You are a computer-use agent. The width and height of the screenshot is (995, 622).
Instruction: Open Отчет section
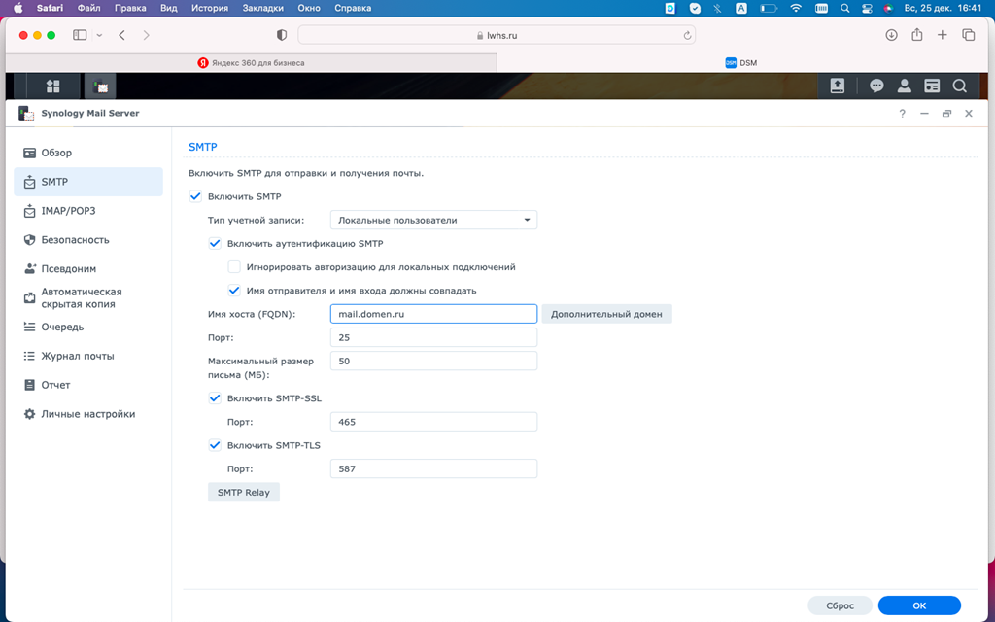click(x=88, y=385)
